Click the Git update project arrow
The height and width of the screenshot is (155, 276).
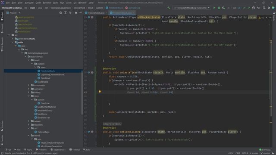(x=239, y=8)
